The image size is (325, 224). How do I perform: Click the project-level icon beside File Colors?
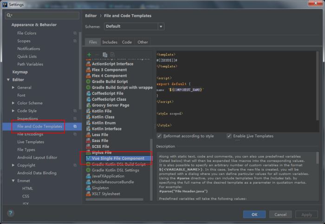pos(75,33)
